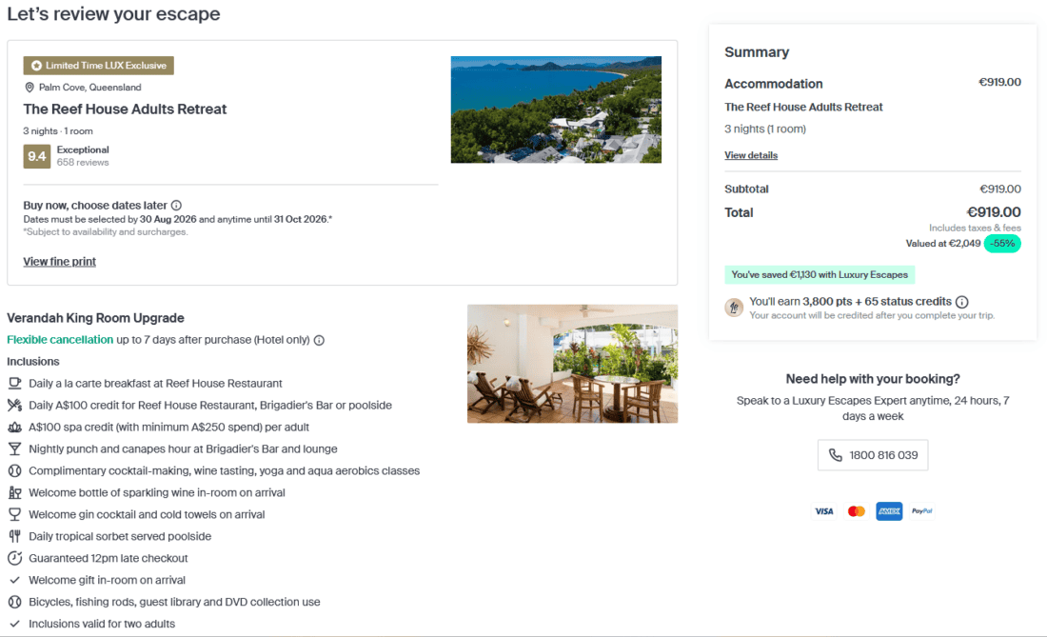Open the aerial resort photo thumbnail
Screen dimensions: 1047x637
click(556, 109)
